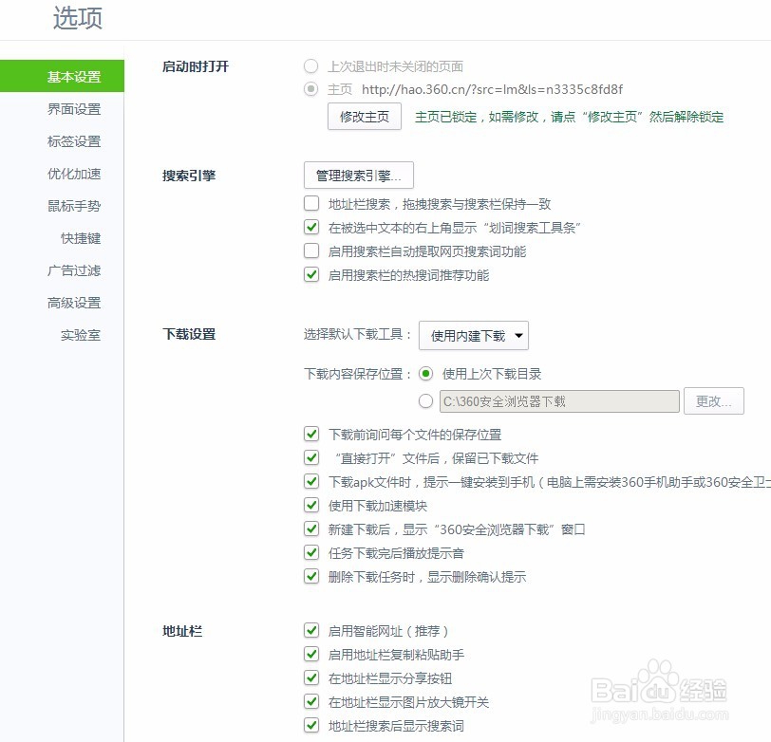Enable 搜索栏自动提取网页搜索词 checkbox
771x742 pixels.
pyautogui.click(x=311, y=250)
